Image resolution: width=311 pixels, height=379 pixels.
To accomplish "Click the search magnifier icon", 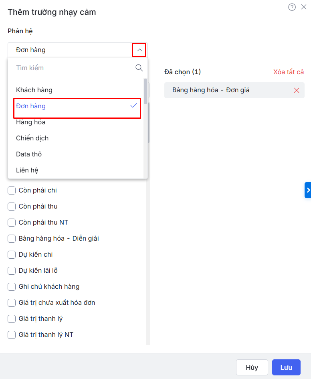I will tap(139, 68).
